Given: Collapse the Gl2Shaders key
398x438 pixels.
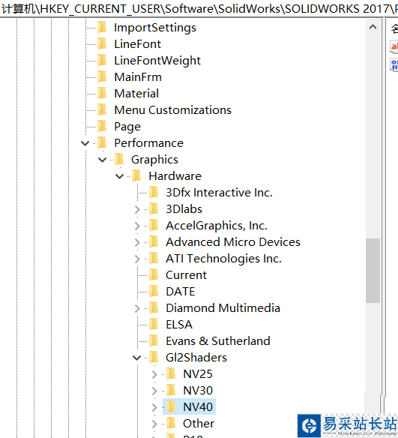Looking at the screenshot, I should coord(136,358).
